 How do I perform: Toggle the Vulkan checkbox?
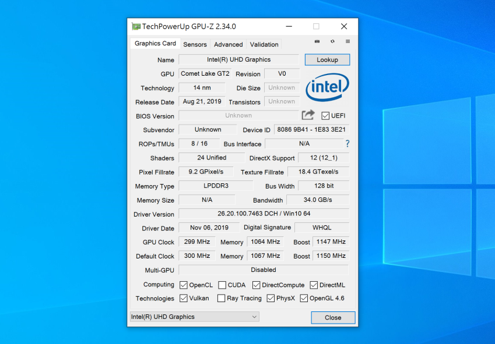point(184,298)
